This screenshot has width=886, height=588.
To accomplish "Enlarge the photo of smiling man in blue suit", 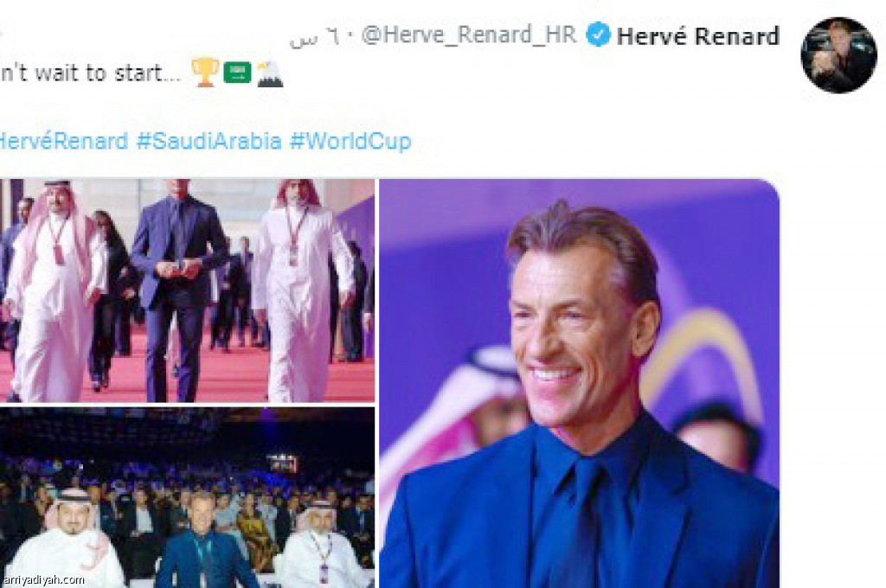I will (x=579, y=384).
